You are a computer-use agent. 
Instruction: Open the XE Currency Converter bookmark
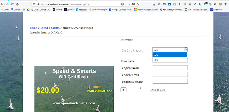click(171, 10)
